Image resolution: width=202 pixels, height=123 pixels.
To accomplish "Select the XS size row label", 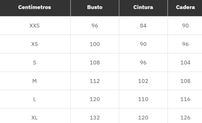I will (x=35, y=44).
